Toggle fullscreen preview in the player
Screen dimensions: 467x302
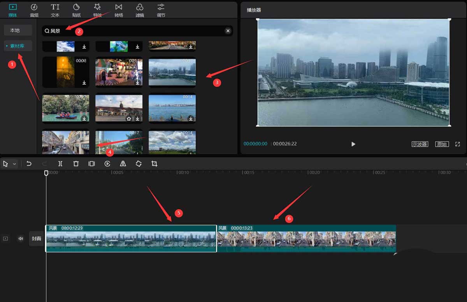coord(457,144)
